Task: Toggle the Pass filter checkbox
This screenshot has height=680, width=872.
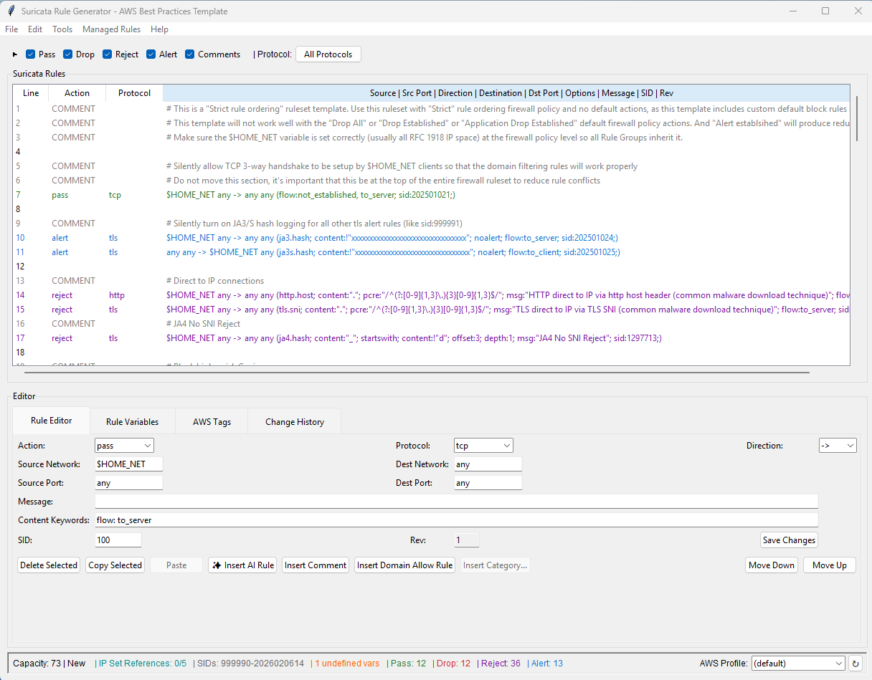Action: (31, 54)
